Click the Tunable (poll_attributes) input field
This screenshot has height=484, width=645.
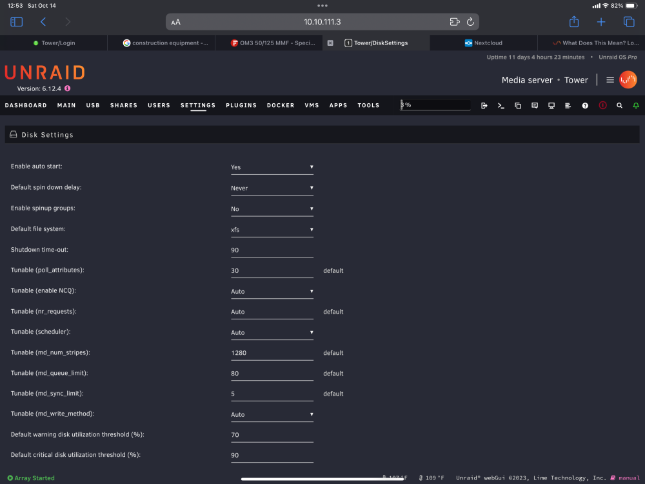pos(272,271)
